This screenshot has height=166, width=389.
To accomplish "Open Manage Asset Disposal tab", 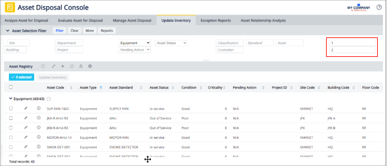I will 132,20.
